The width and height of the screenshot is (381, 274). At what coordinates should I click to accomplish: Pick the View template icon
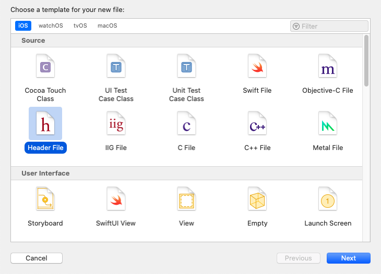(186, 198)
